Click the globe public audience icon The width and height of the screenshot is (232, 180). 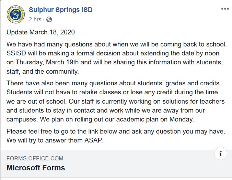coord(49,19)
